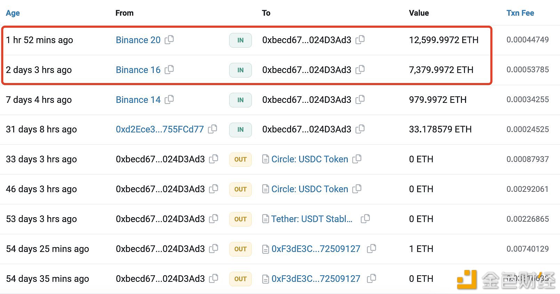This screenshot has height=294, width=560.
Task: Open the Binance 16 address page
Action: click(x=138, y=70)
